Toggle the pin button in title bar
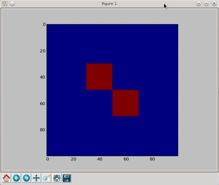219x185 pixels. (12, 4)
